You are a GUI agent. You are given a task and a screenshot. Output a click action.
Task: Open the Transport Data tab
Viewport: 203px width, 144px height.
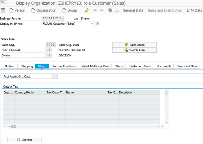pos(187,66)
